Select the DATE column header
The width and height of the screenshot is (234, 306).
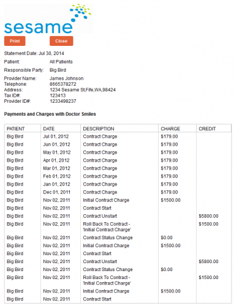point(49,129)
